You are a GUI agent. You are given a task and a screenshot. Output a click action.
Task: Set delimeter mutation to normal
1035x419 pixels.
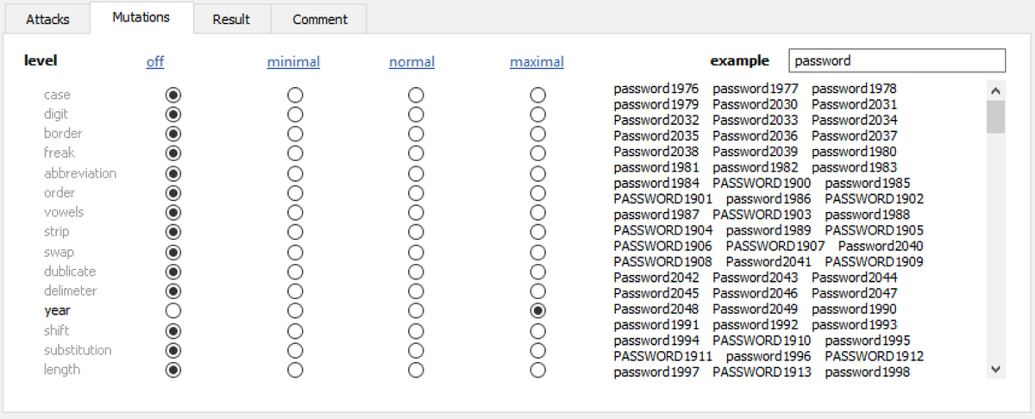click(416, 291)
